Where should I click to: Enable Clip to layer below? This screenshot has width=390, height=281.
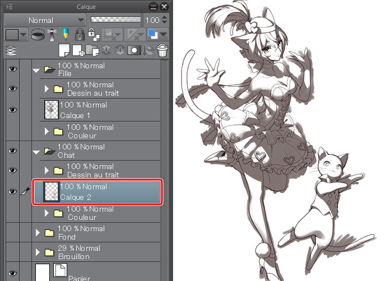(x=38, y=35)
